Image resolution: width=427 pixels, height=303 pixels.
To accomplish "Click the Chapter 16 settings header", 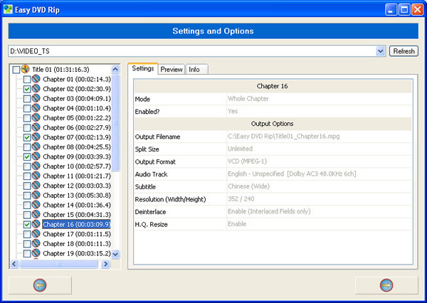I will coord(273,86).
